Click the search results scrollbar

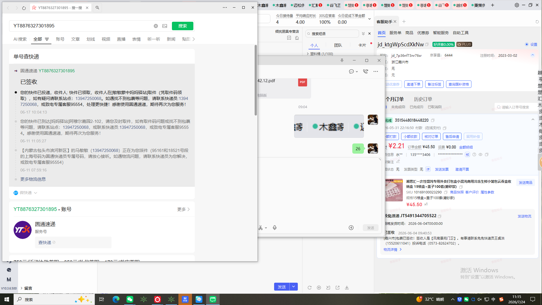[256, 80]
